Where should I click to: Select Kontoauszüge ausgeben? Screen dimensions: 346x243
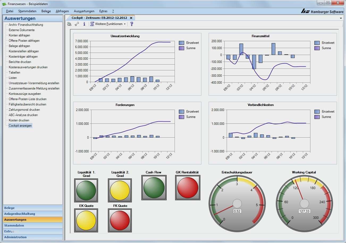coord(25,94)
